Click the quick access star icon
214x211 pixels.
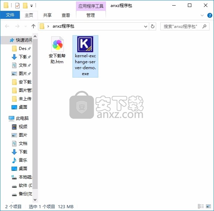click(12, 40)
